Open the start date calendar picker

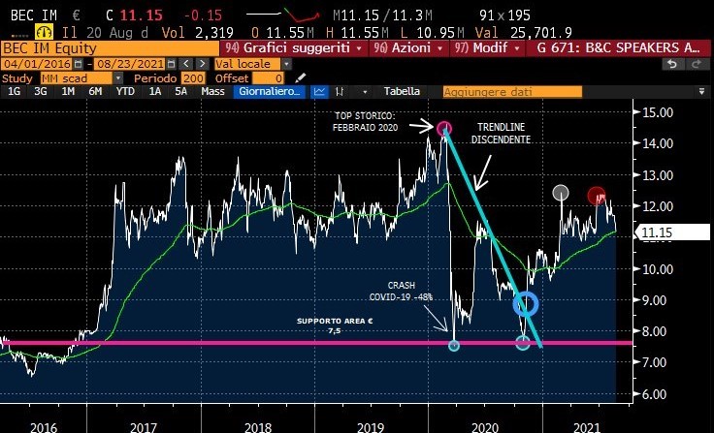78,64
